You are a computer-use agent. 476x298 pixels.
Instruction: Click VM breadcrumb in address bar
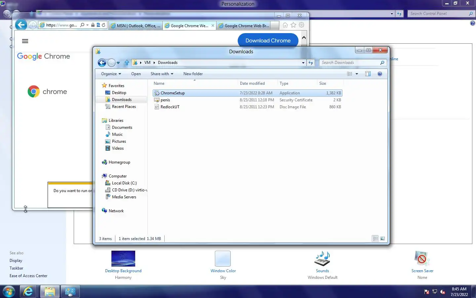(147, 63)
